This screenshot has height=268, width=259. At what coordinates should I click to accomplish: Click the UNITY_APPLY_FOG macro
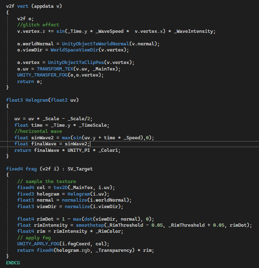coord(38,244)
